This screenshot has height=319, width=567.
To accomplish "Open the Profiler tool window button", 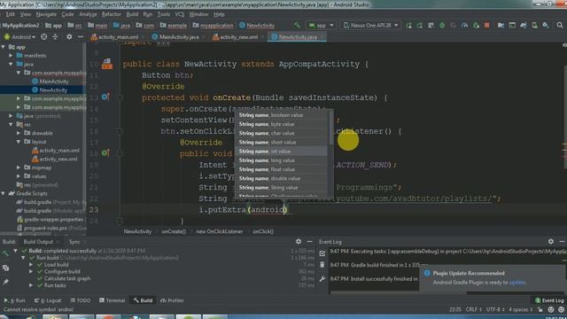I will [173, 300].
